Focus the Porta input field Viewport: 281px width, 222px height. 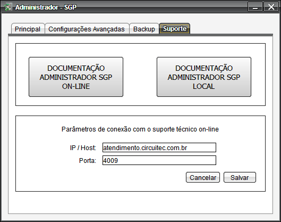(159, 160)
